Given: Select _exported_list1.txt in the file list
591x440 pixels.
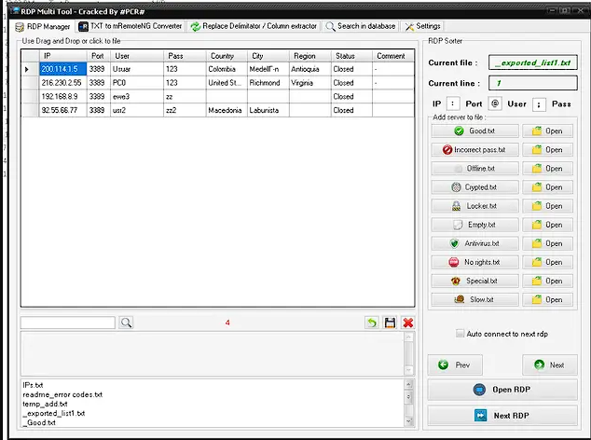Looking at the screenshot, I should pyautogui.click(x=54, y=413).
